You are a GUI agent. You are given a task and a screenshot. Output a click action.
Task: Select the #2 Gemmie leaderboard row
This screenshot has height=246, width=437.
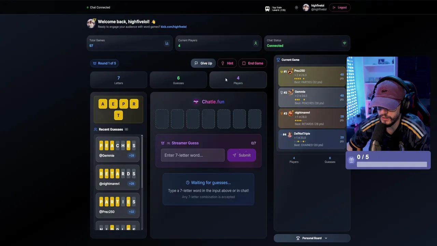pos(312,97)
